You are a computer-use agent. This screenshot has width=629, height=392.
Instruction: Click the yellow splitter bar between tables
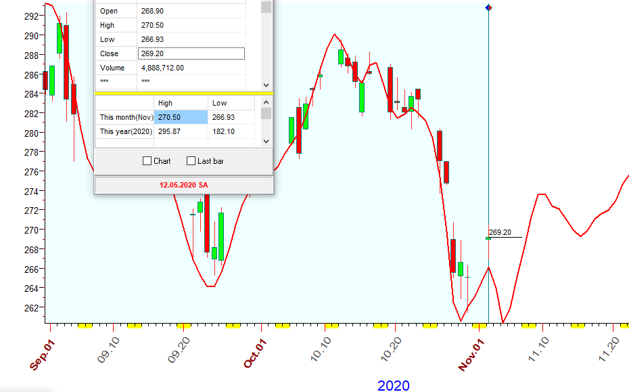click(183, 93)
